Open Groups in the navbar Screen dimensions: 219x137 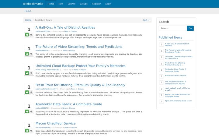[x=84, y=4]
